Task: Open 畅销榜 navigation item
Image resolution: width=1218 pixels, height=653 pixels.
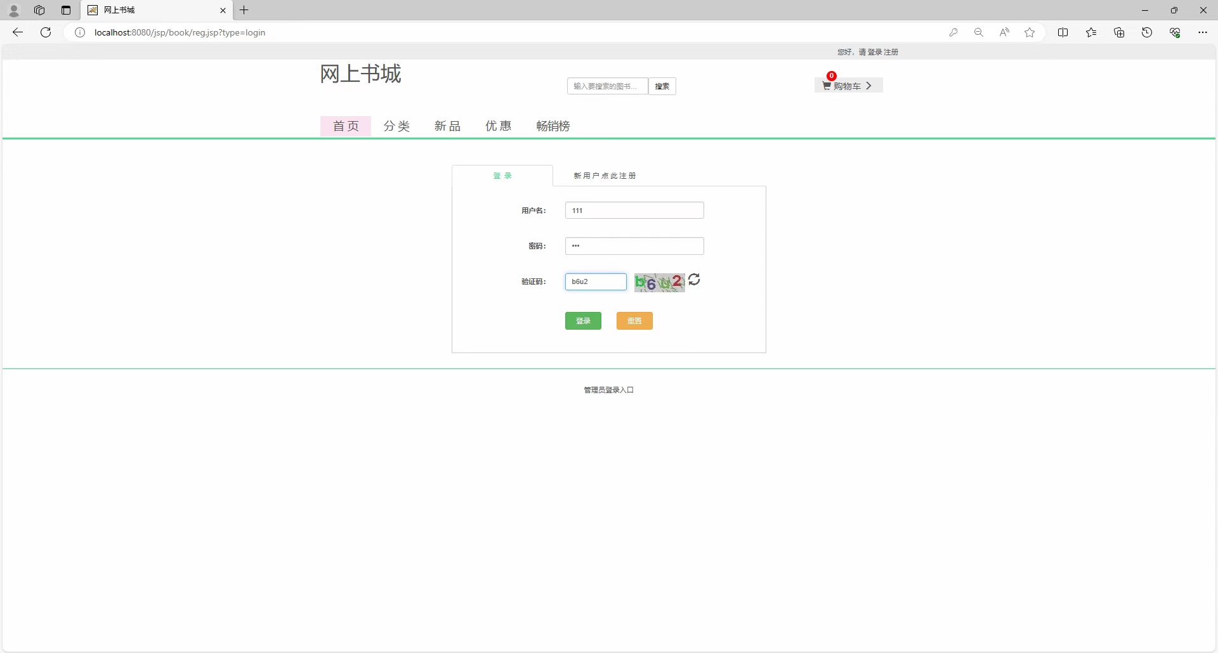Action: click(x=553, y=126)
